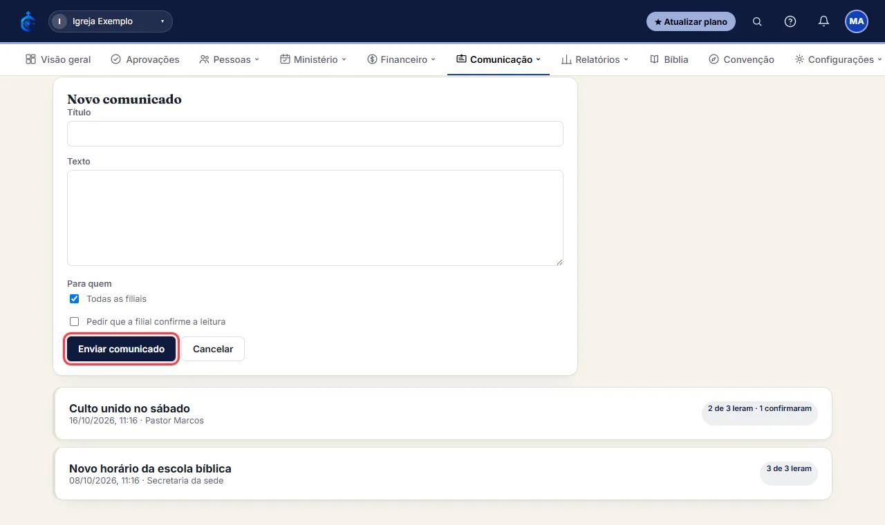Viewport: 885px width, 525px height.
Task: Expand the Financeiro menu
Action: (x=402, y=59)
